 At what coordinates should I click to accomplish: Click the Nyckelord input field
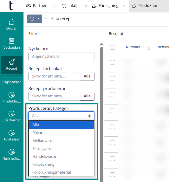point(61,56)
